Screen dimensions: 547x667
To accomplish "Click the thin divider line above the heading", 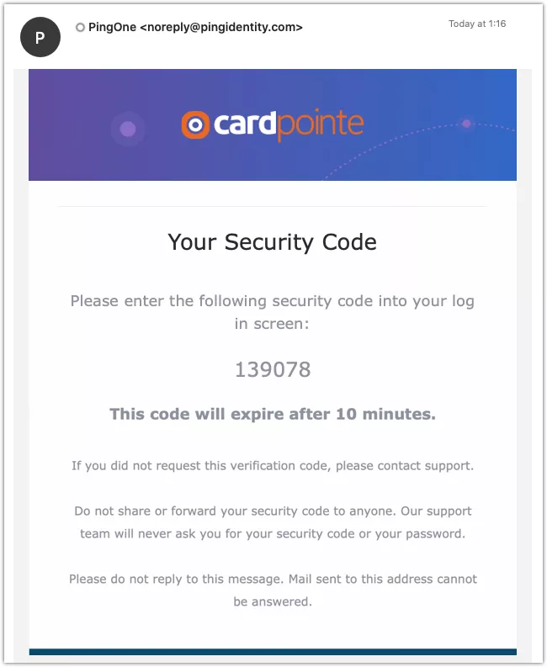I will click(x=272, y=207).
